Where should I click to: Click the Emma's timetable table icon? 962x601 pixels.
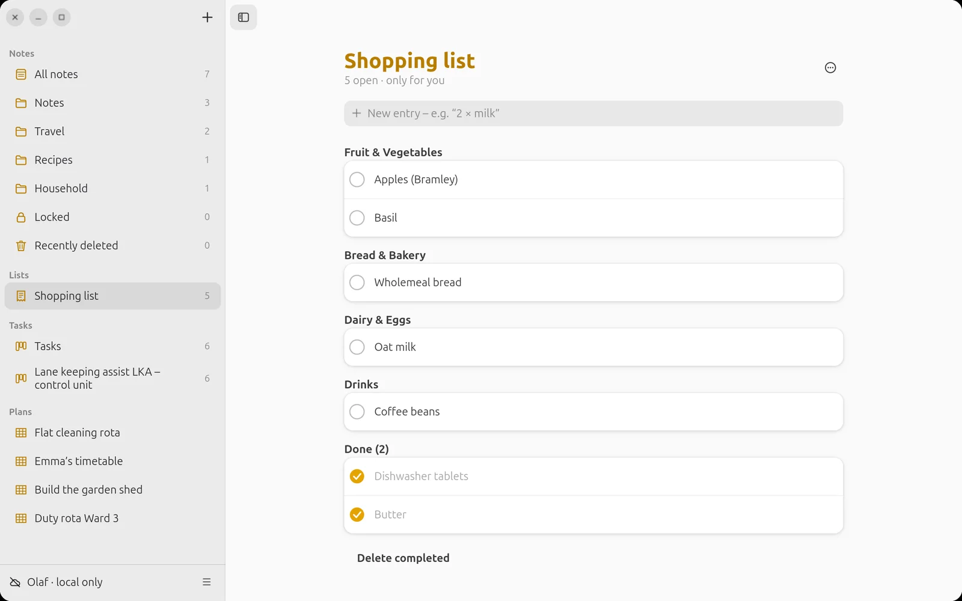click(21, 461)
